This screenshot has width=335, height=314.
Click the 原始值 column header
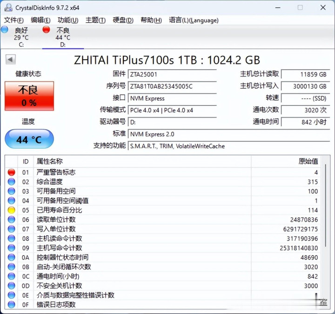308,161
